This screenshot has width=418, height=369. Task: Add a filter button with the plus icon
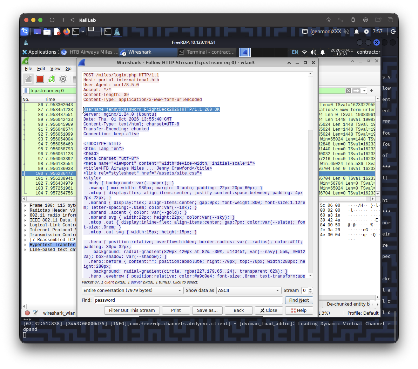[371, 91]
